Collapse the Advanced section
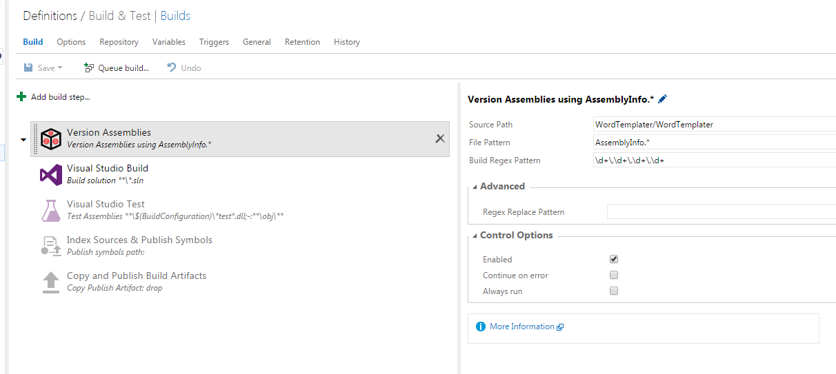 [475, 187]
